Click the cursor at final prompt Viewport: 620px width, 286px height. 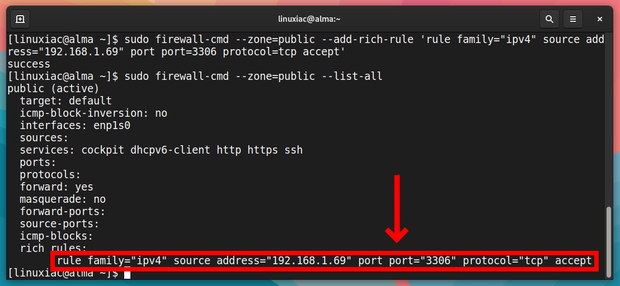click(128, 273)
